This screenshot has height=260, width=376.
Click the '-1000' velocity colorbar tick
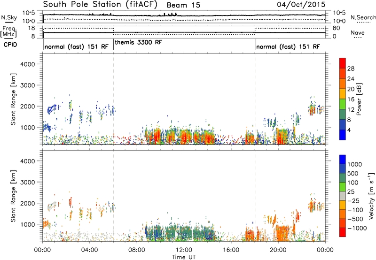pyautogui.click(x=357, y=228)
